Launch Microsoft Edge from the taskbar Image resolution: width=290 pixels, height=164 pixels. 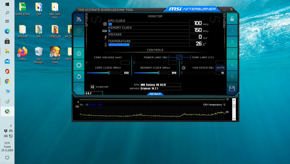click(7, 31)
